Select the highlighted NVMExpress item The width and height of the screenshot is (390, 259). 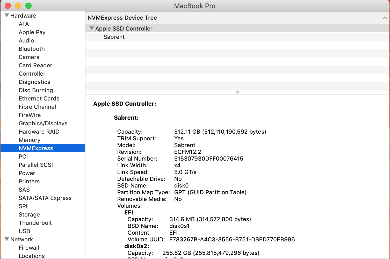(43, 148)
